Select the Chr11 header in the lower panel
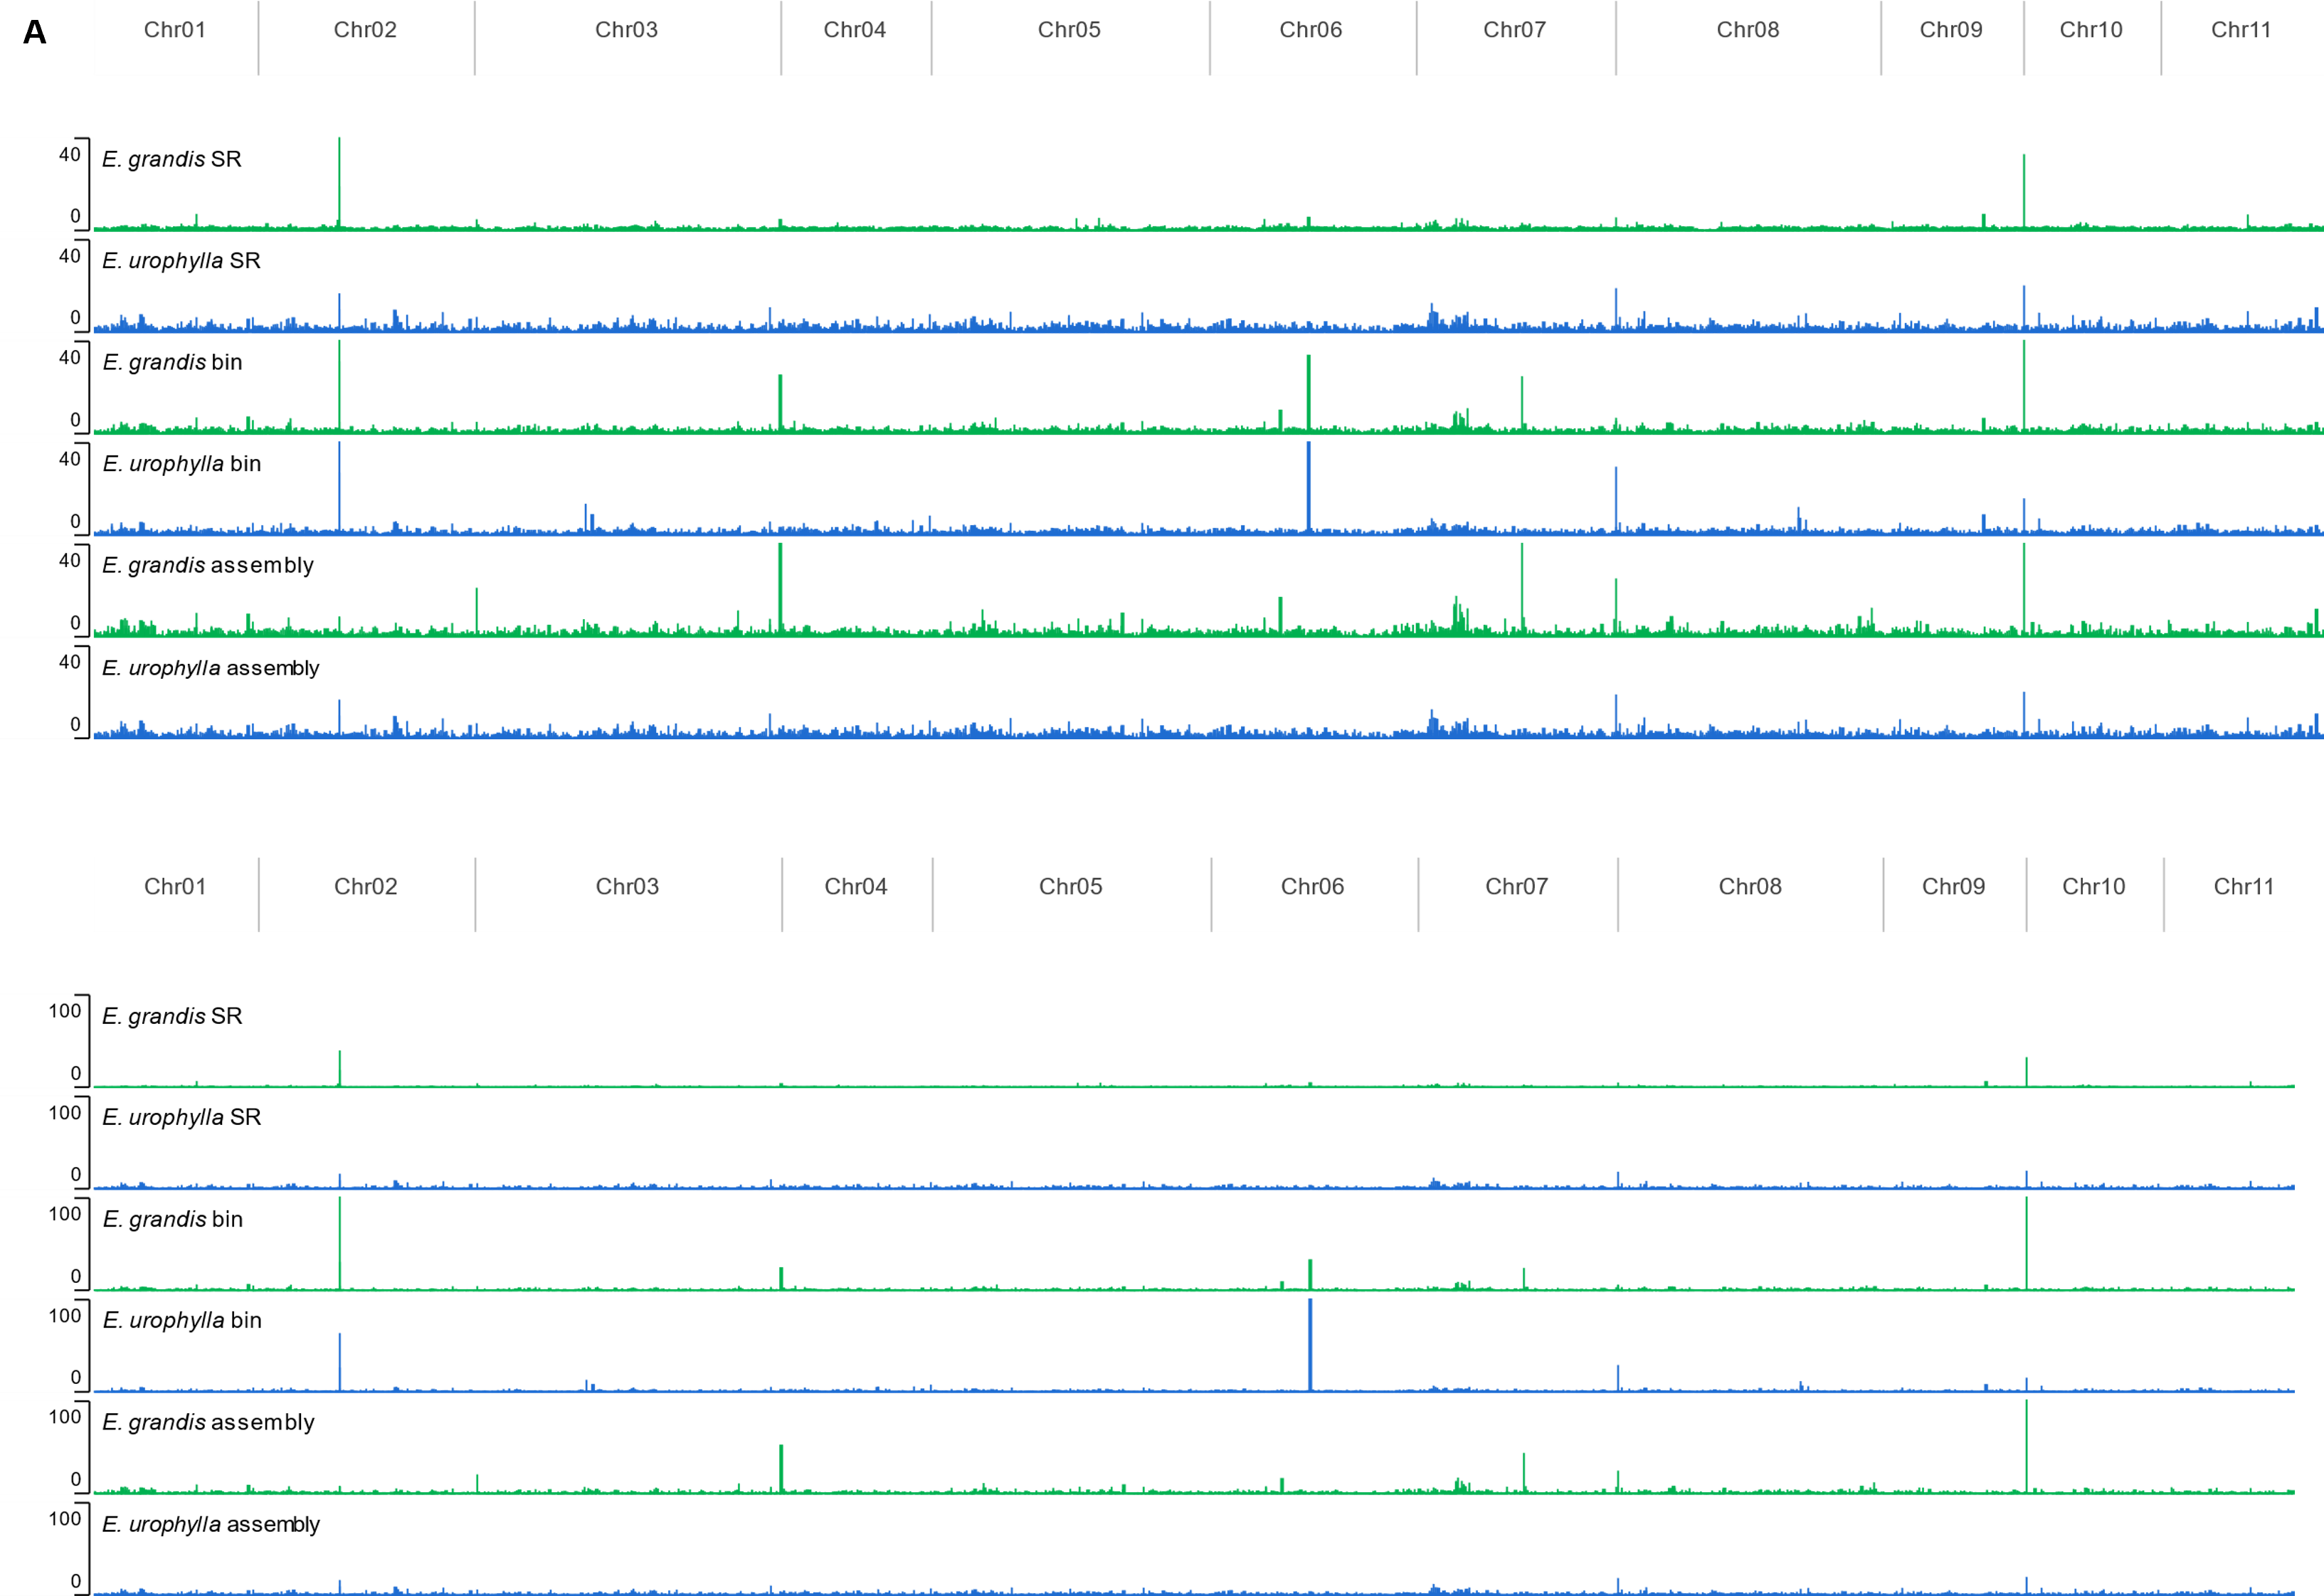Screen dimensions: 2324x1596 pos(2243,887)
